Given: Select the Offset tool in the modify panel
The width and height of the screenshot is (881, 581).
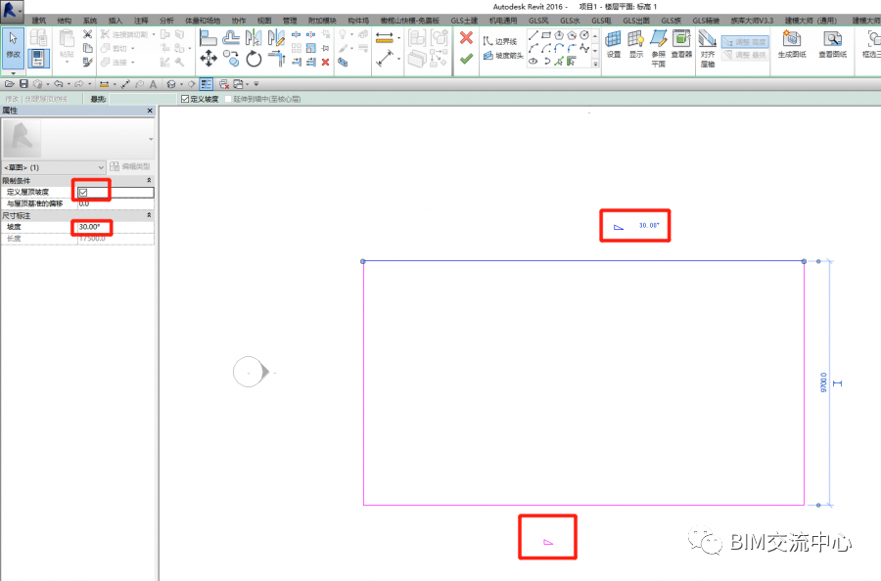Looking at the screenshot, I should click(x=230, y=37).
